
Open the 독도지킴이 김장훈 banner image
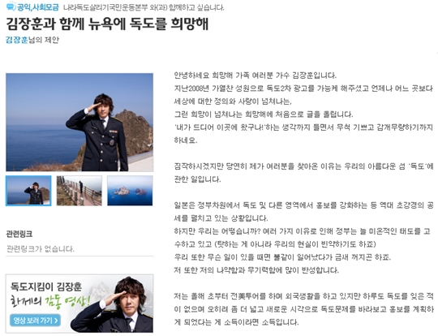(x=79, y=304)
